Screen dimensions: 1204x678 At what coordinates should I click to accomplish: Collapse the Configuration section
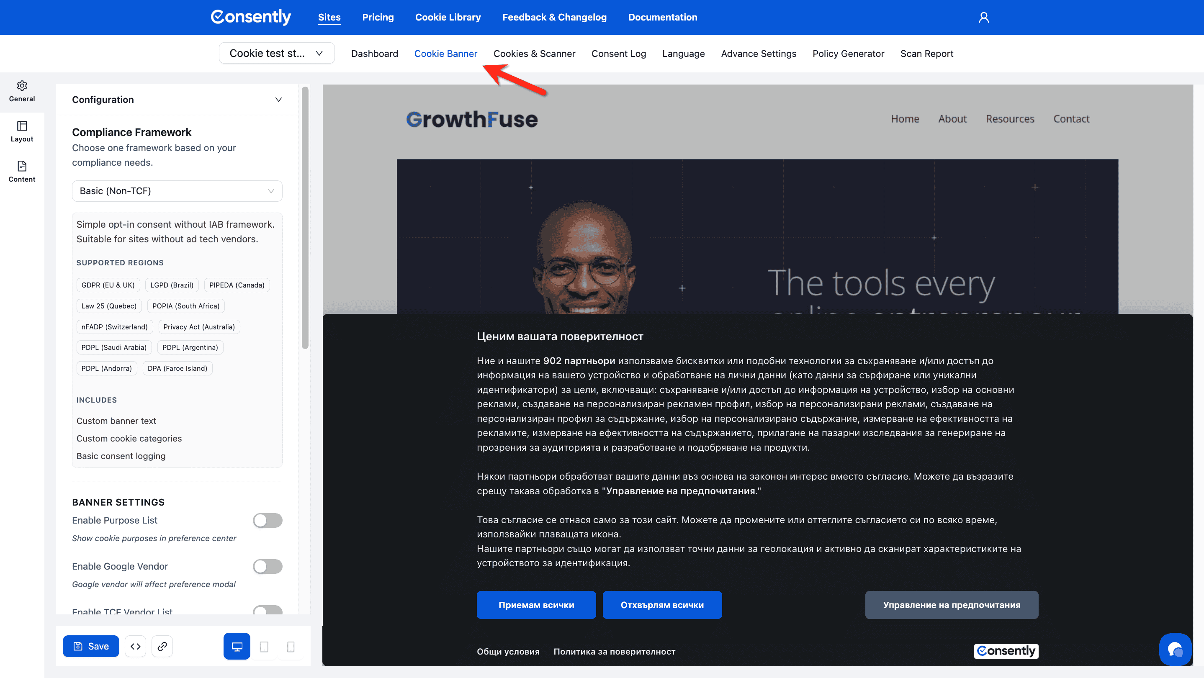[278, 100]
